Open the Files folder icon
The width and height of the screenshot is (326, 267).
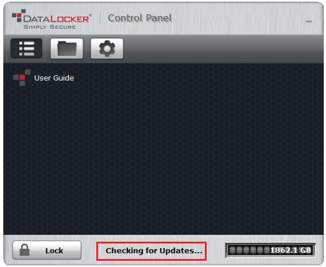click(67, 48)
